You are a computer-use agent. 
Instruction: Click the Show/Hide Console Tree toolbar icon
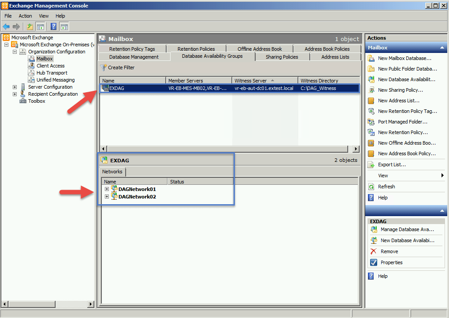click(x=41, y=26)
